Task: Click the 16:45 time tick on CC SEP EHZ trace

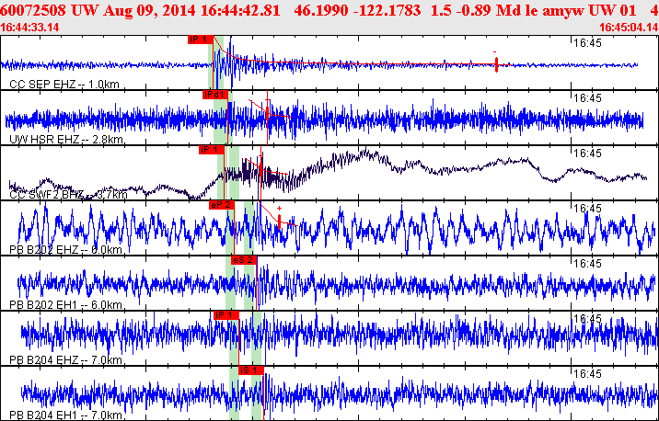Action: pyautogui.click(x=585, y=43)
